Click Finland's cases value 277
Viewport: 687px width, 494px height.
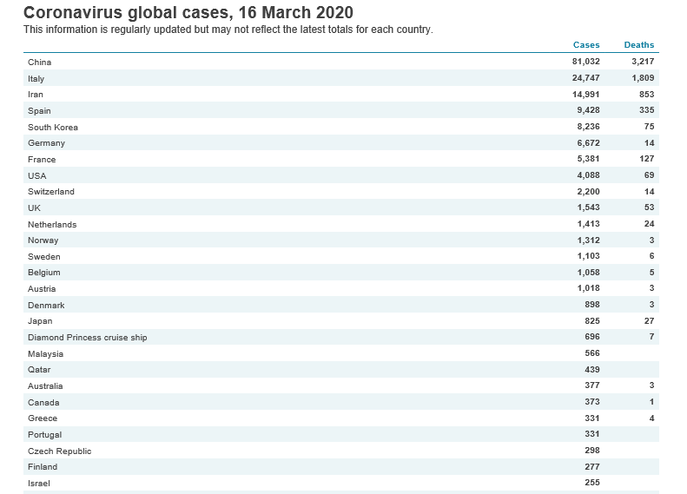[x=592, y=467]
